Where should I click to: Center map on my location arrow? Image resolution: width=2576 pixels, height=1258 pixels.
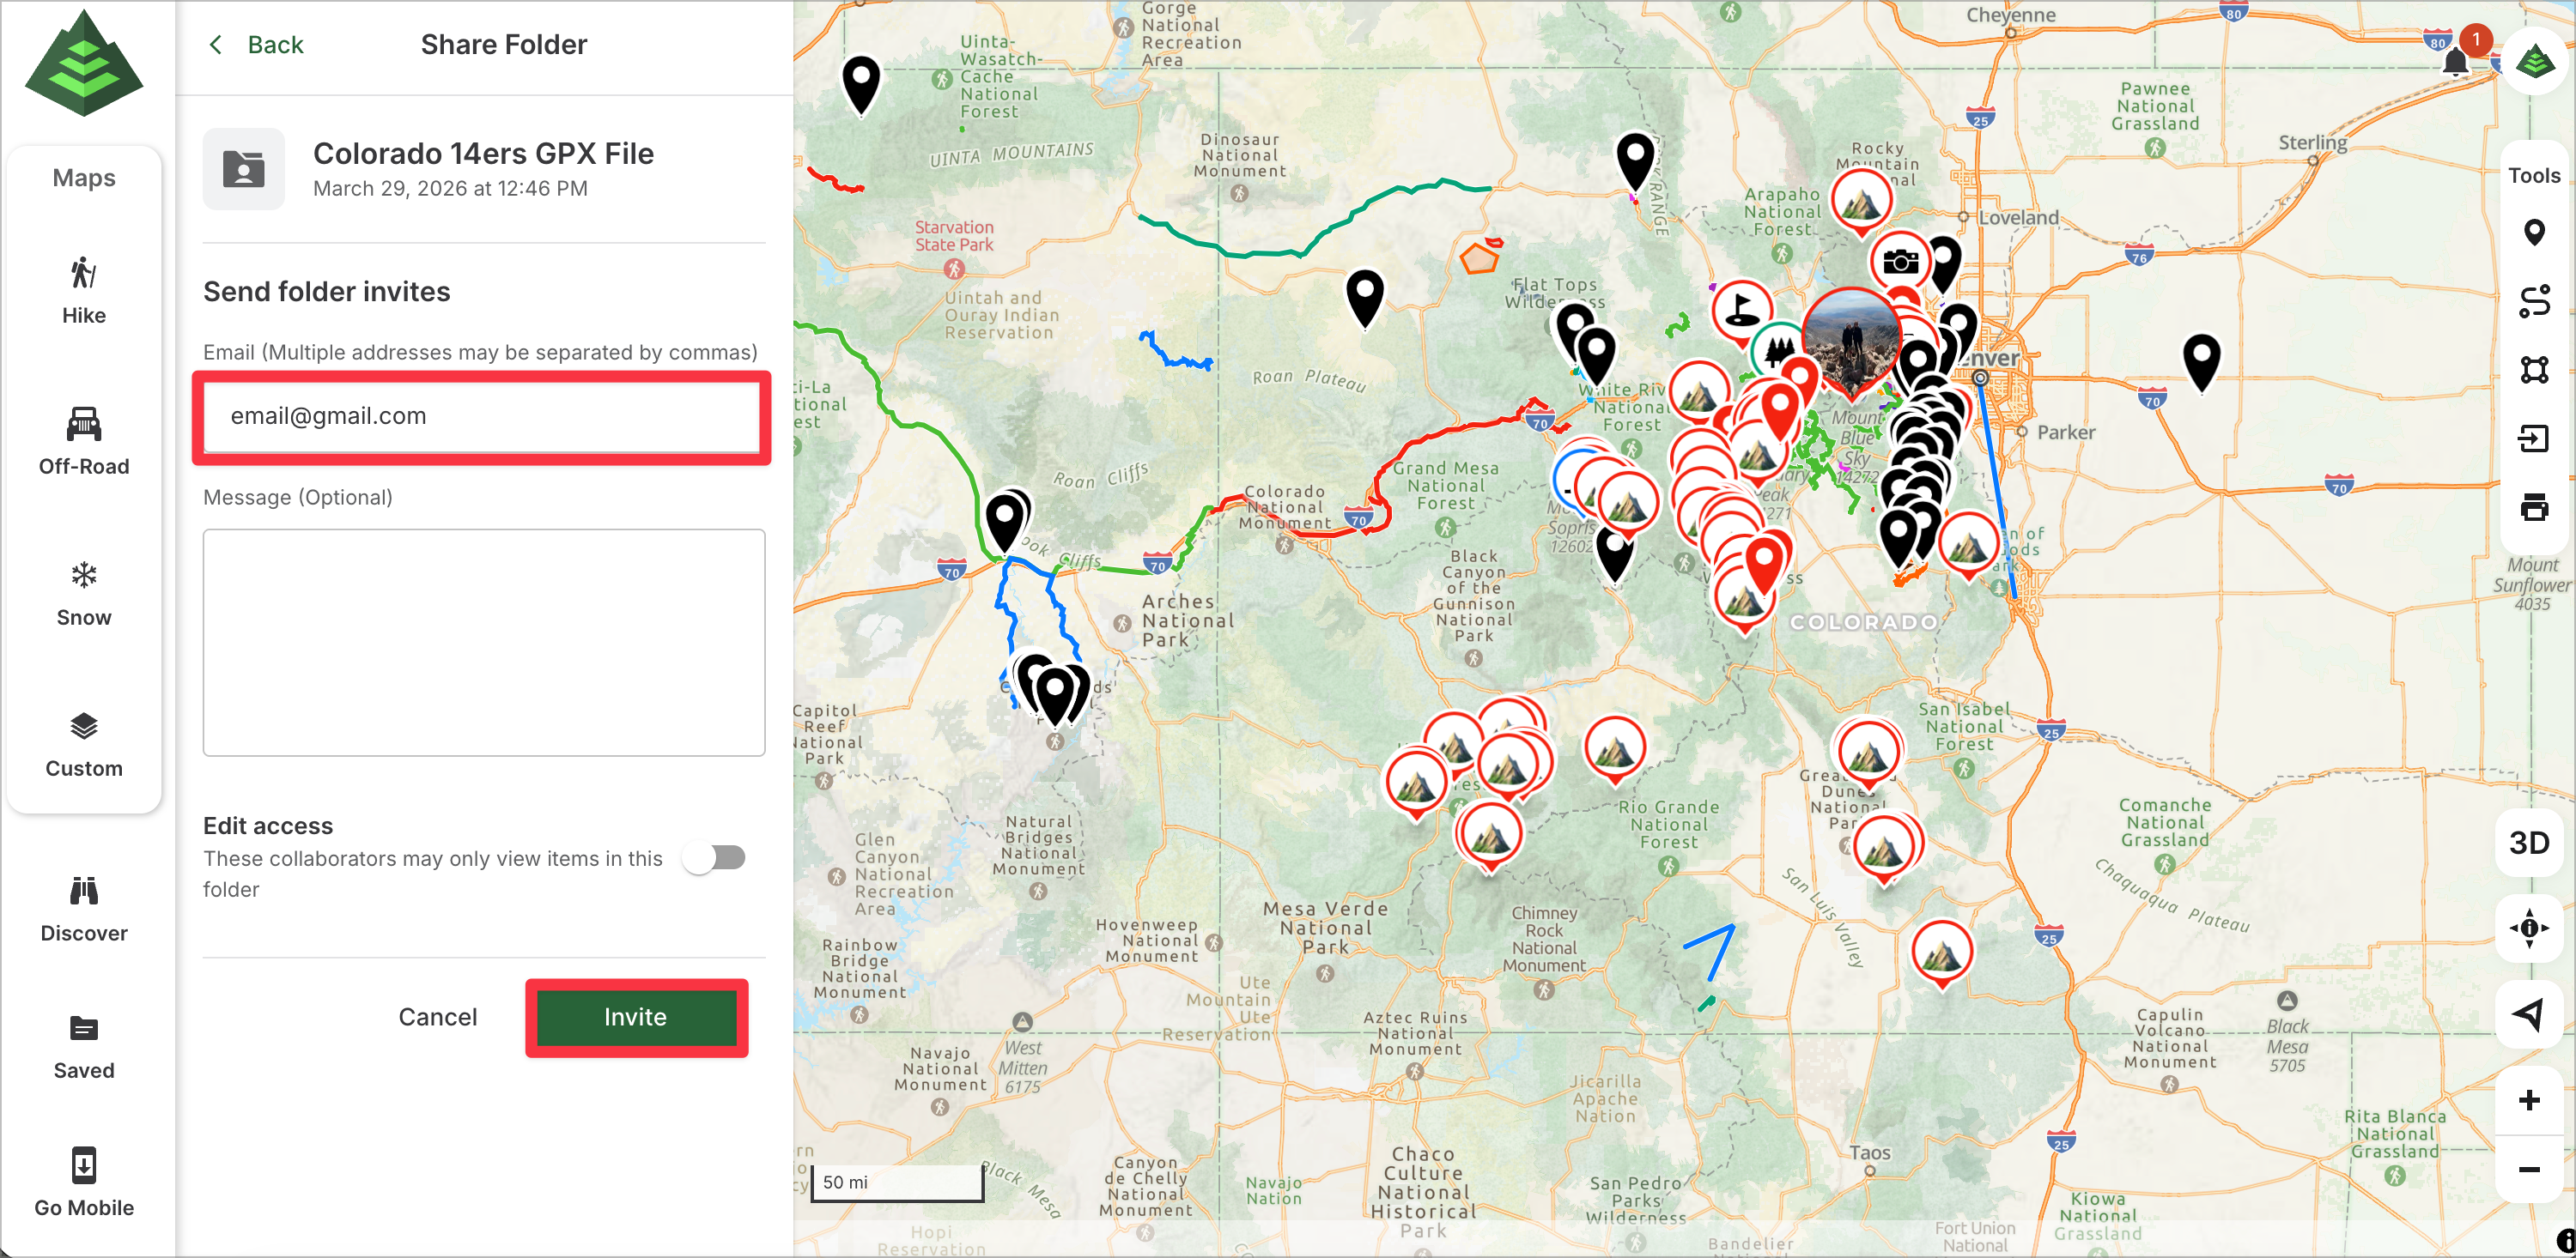click(x=2529, y=1014)
